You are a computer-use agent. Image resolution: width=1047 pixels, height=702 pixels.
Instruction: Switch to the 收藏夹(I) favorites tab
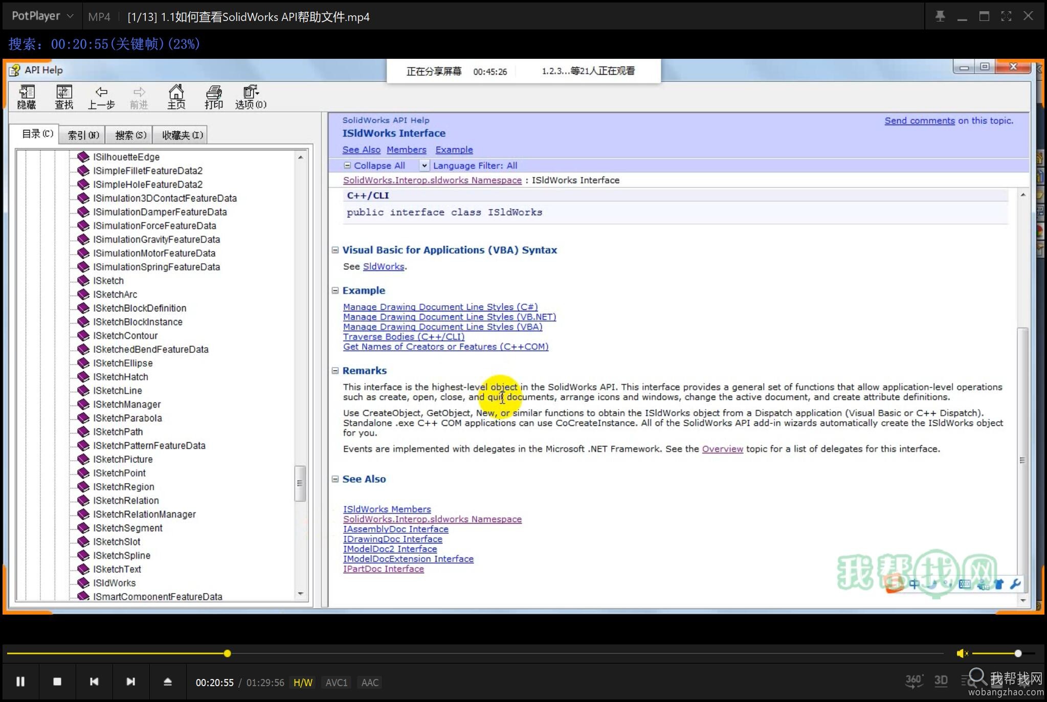(x=182, y=135)
